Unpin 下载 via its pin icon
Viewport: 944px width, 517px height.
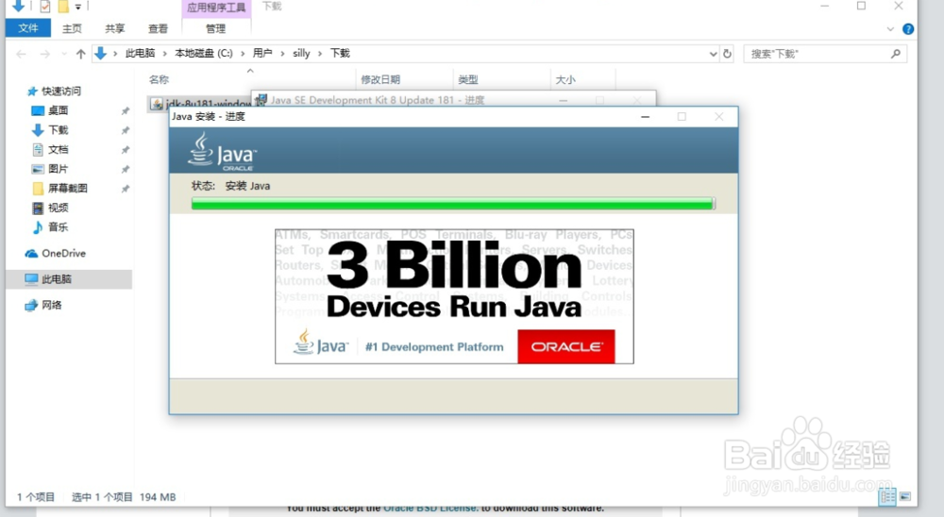coord(126,130)
